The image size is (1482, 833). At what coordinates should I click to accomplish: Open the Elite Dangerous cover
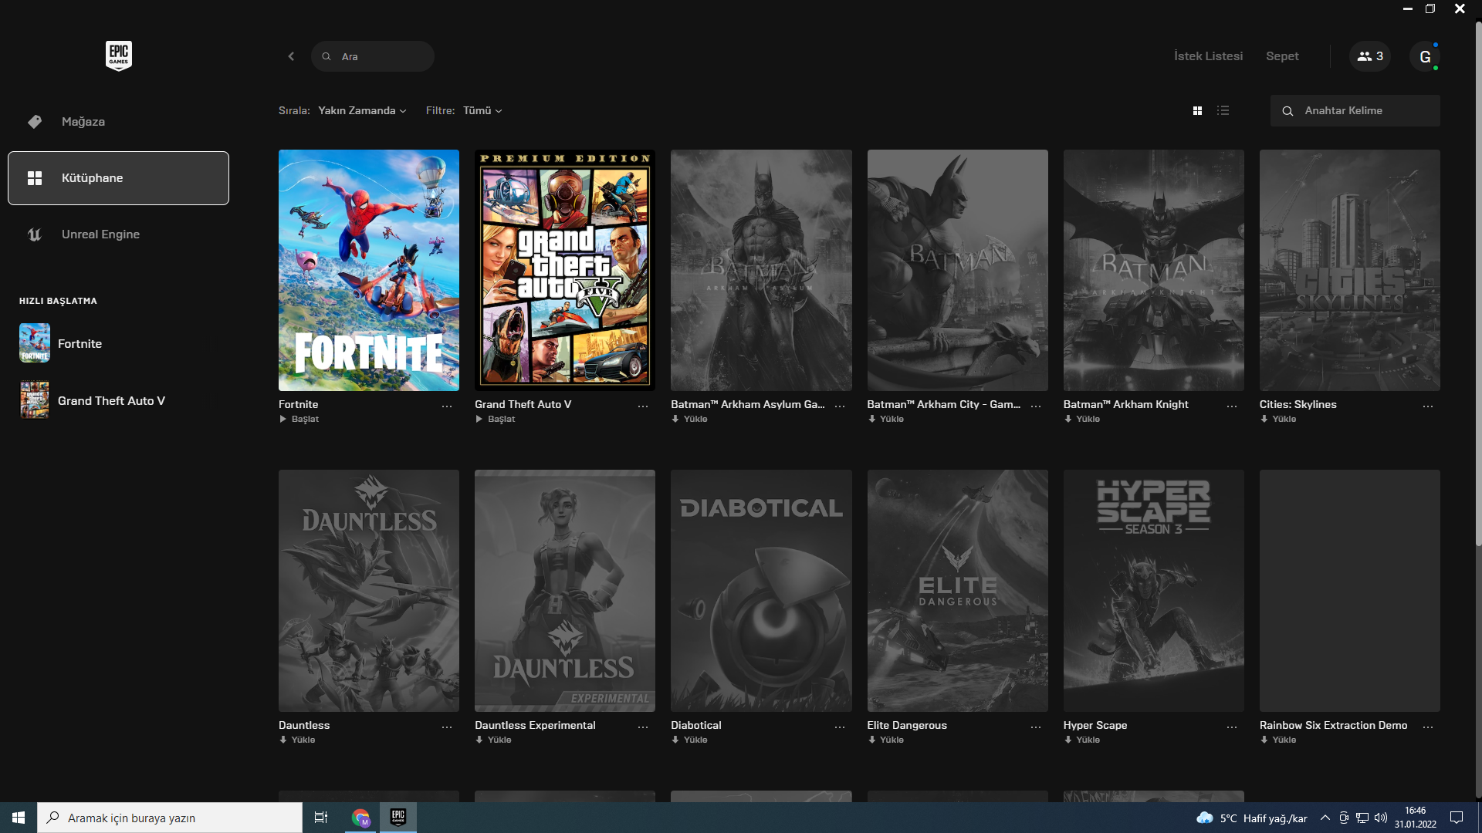pos(957,591)
